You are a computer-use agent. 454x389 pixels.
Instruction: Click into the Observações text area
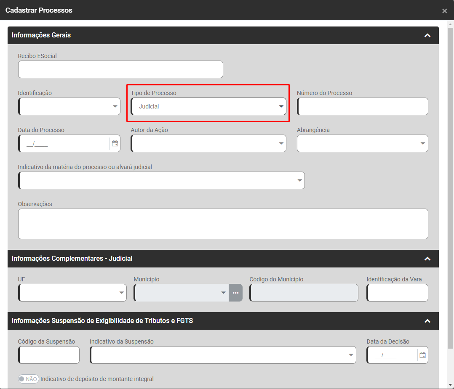223,224
